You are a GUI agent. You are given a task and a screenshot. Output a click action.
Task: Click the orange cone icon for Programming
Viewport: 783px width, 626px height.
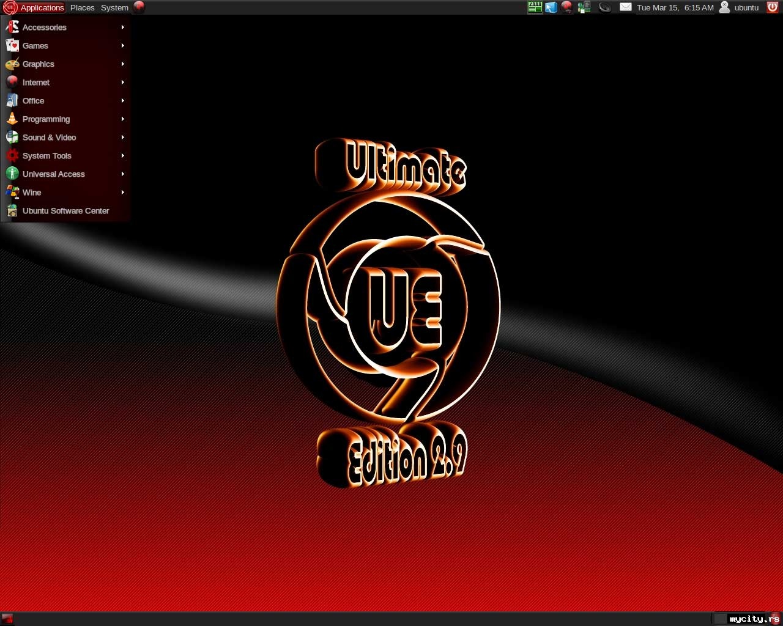click(x=12, y=119)
